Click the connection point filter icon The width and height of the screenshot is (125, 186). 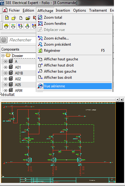[x=13, y=26]
